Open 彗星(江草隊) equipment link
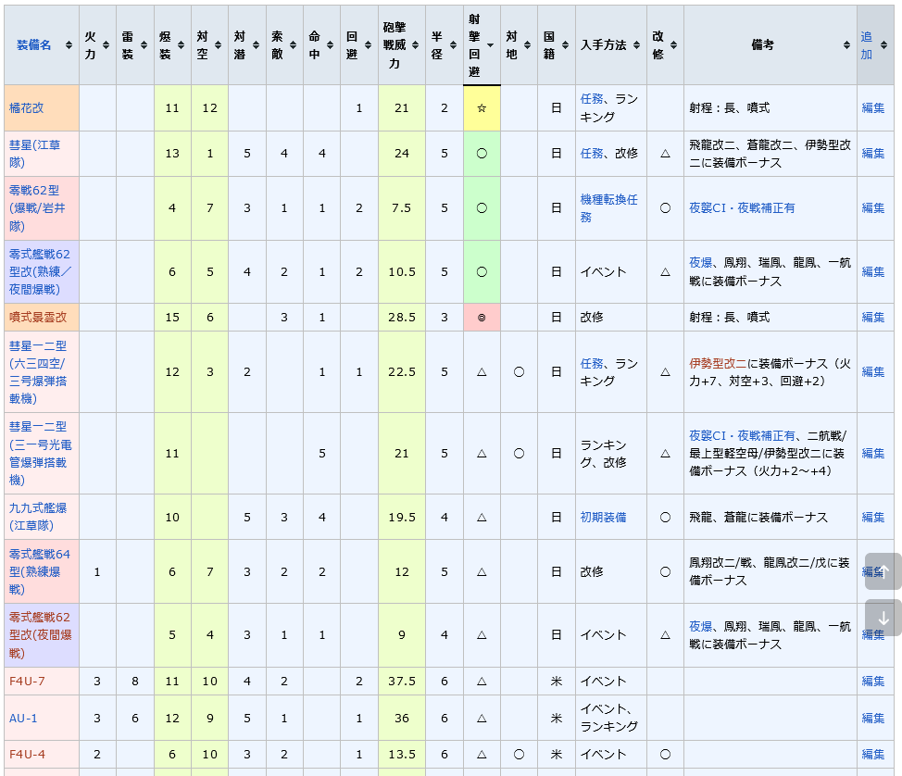Image resolution: width=902 pixels, height=776 pixels. click(34, 154)
